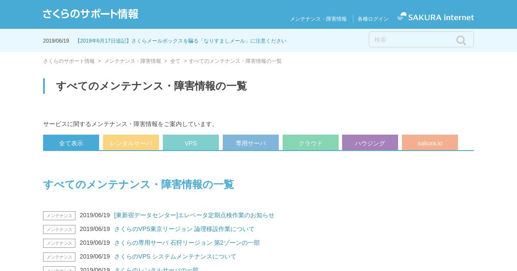Open さくらのVPS東京リージョン 論理移設作業 notice
The width and height of the screenshot is (517, 271).
184,229
